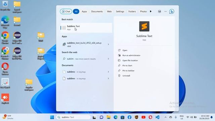Select the Recycle Bin desktop icon
The image size is (215, 121).
click(x=5, y=6)
